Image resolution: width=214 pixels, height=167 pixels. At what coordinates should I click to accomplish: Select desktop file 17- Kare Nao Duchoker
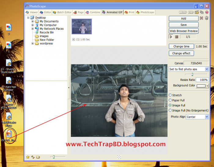[x=9, y=84]
